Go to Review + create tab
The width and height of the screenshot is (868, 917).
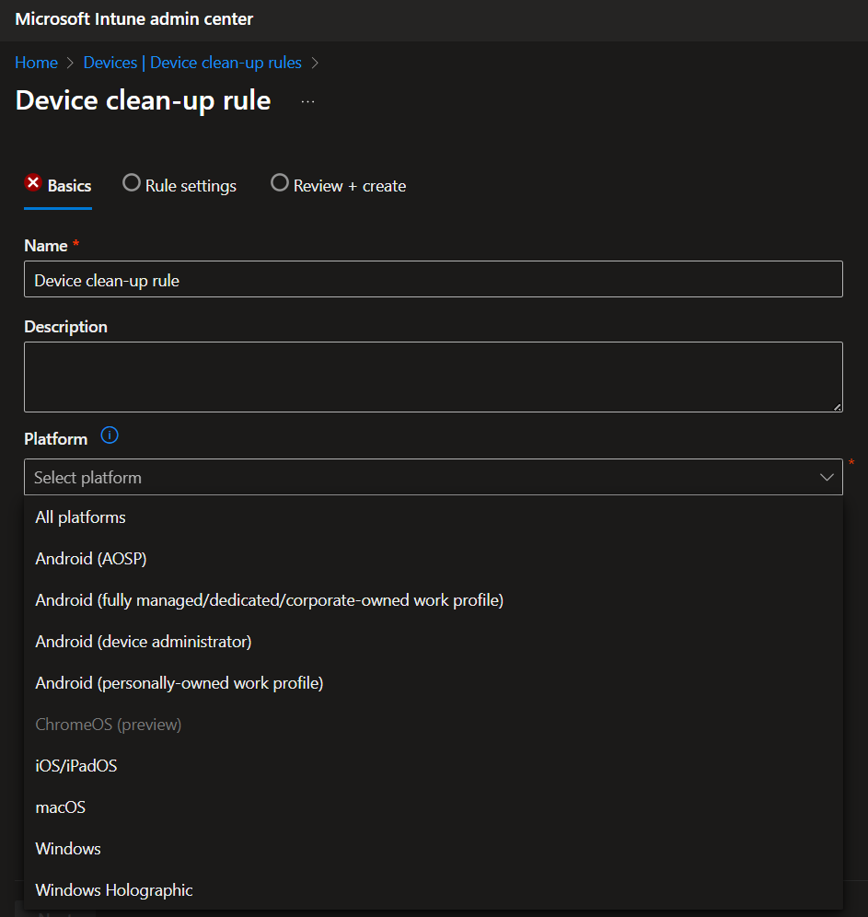tap(338, 186)
